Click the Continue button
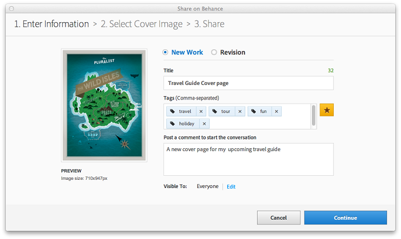This screenshot has height=239, width=401. coord(345,217)
